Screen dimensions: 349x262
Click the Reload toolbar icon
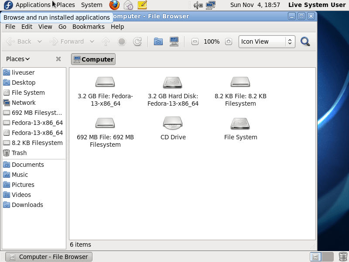click(x=137, y=41)
